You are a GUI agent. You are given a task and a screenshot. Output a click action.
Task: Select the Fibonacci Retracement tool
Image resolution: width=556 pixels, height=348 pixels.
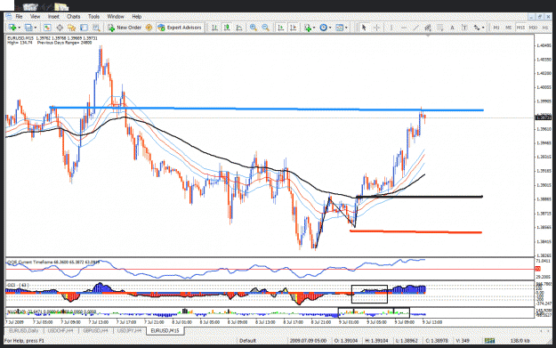tap(440, 28)
